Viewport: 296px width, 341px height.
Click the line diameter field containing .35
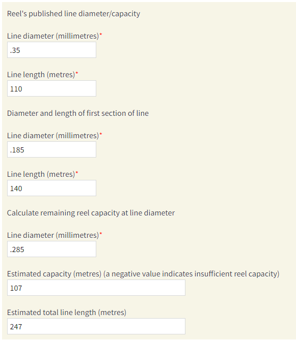point(51,50)
